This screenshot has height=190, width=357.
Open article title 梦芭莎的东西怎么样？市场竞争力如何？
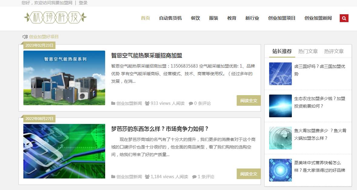[160, 129]
